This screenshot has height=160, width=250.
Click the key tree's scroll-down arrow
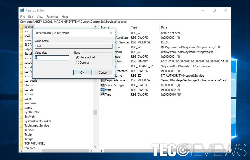click(95, 147)
